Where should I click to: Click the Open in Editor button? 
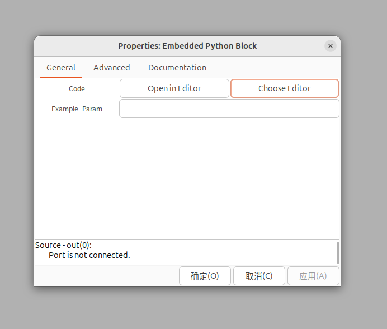click(174, 88)
